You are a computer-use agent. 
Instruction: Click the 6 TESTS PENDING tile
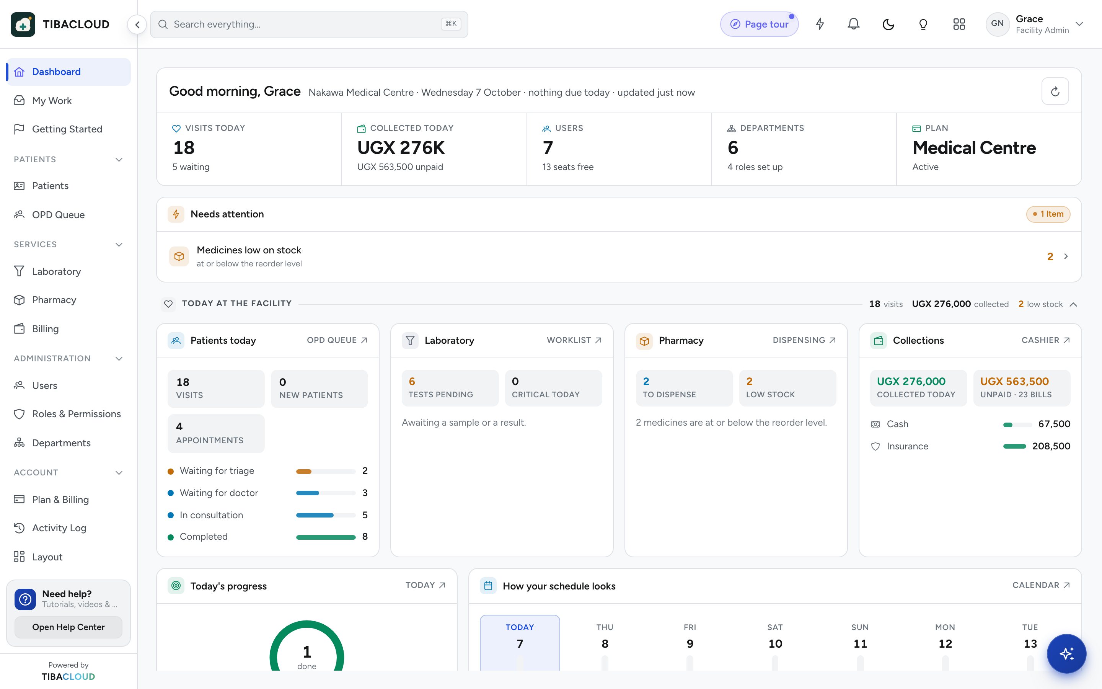pyautogui.click(x=450, y=388)
